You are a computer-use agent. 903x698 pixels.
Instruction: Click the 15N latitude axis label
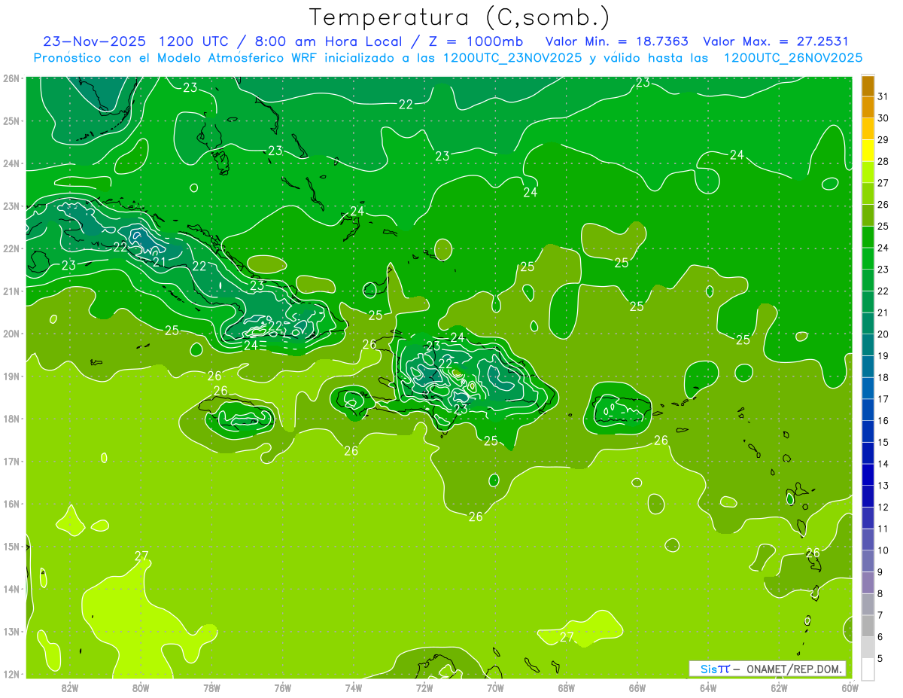coord(11,547)
